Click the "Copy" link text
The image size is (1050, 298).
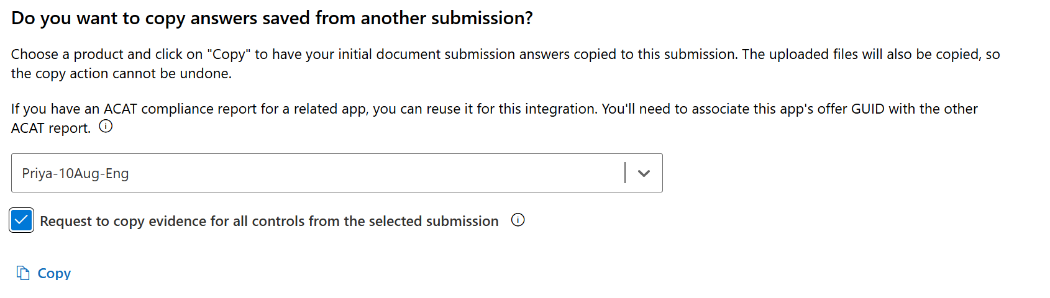click(x=54, y=273)
